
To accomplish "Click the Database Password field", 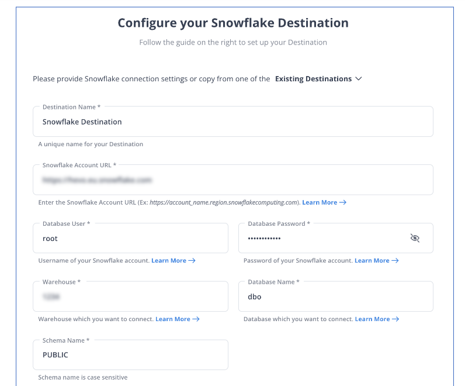I will (x=336, y=238).
